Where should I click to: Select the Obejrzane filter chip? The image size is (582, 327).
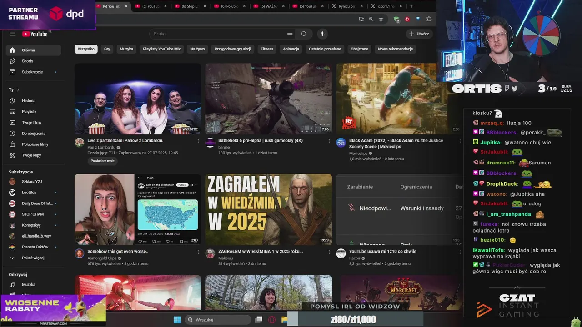(x=359, y=49)
